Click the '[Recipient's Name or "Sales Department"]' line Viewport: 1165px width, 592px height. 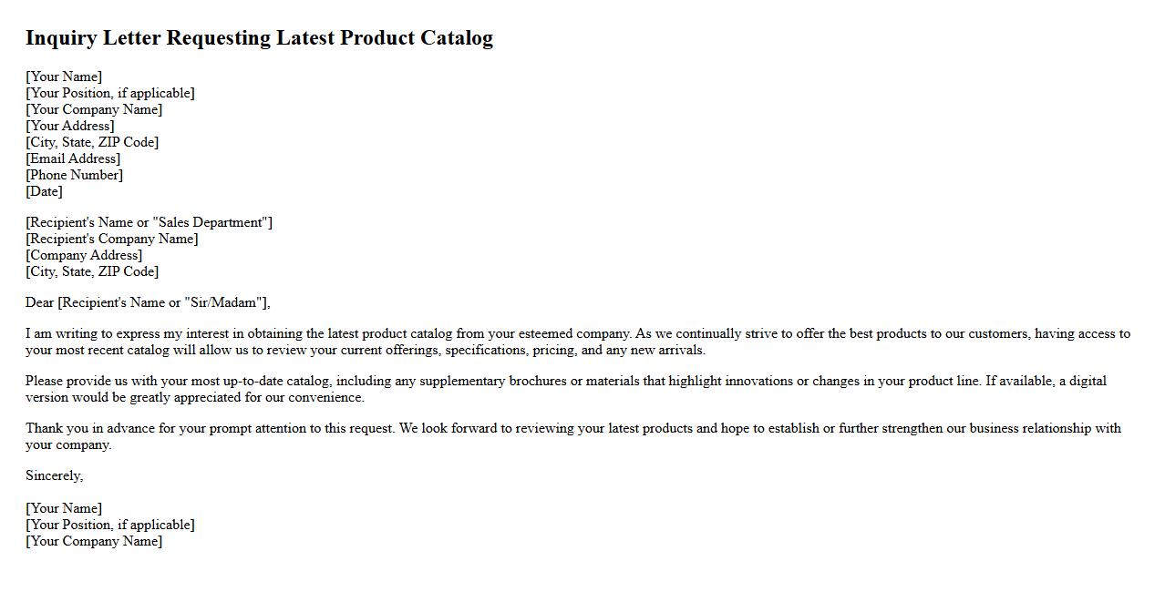pyautogui.click(x=149, y=222)
